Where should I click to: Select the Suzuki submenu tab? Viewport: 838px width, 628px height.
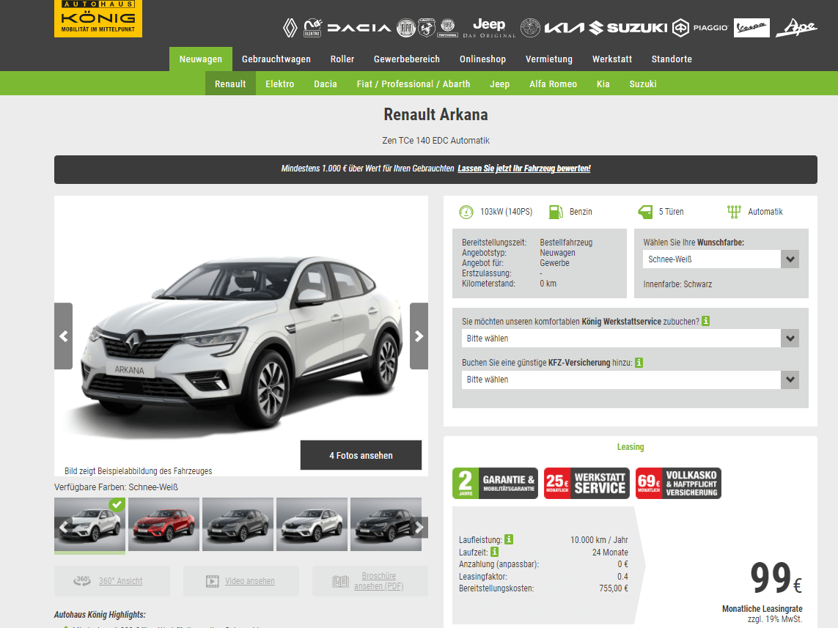click(643, 84)
